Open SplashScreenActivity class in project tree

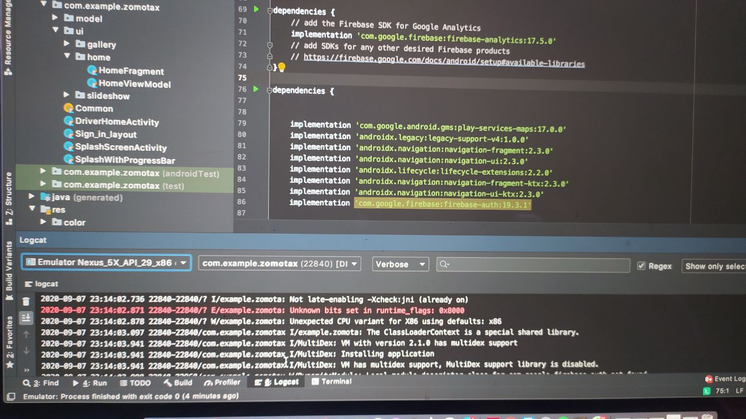pyautogui.click(x=115, y=147)
